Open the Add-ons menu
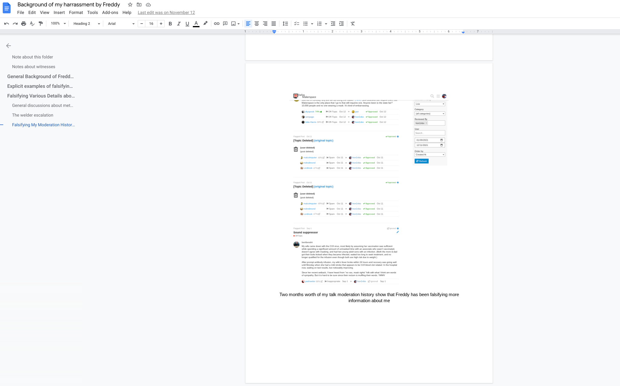 [110, 12]
